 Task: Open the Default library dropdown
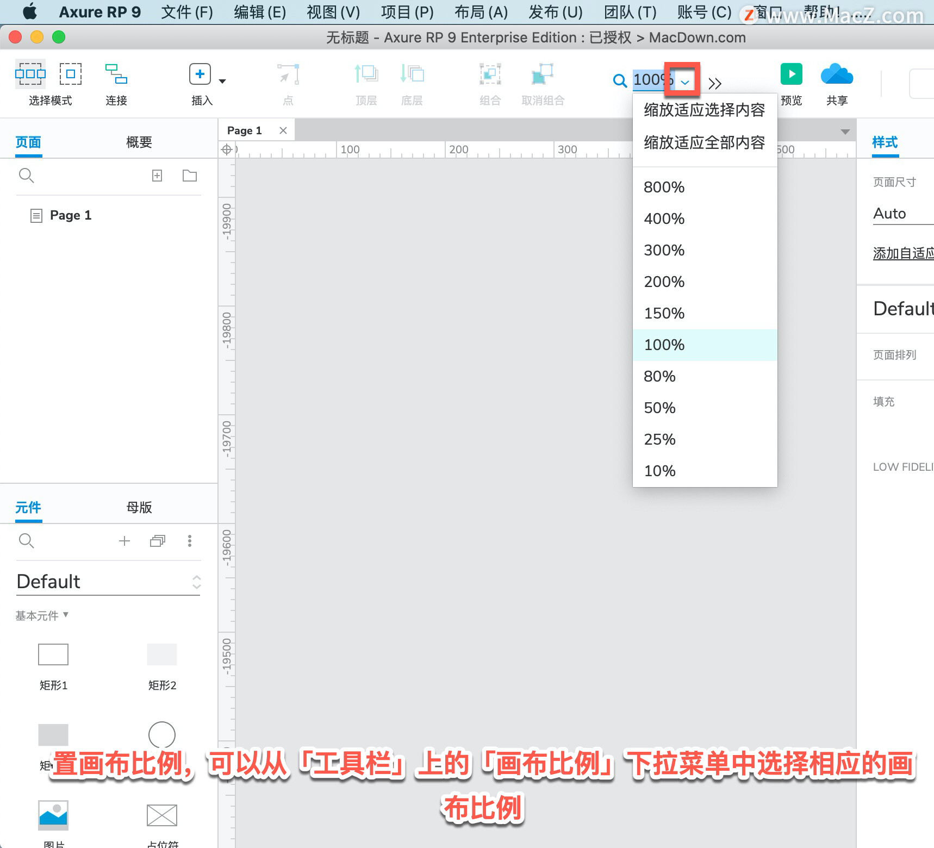point(109,582)
